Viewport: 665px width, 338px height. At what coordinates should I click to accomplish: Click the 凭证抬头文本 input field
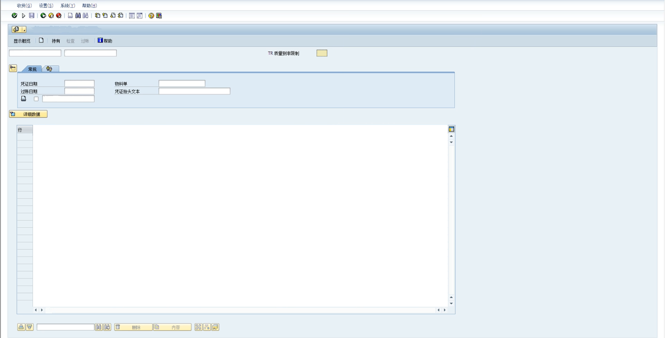(194, 91)
